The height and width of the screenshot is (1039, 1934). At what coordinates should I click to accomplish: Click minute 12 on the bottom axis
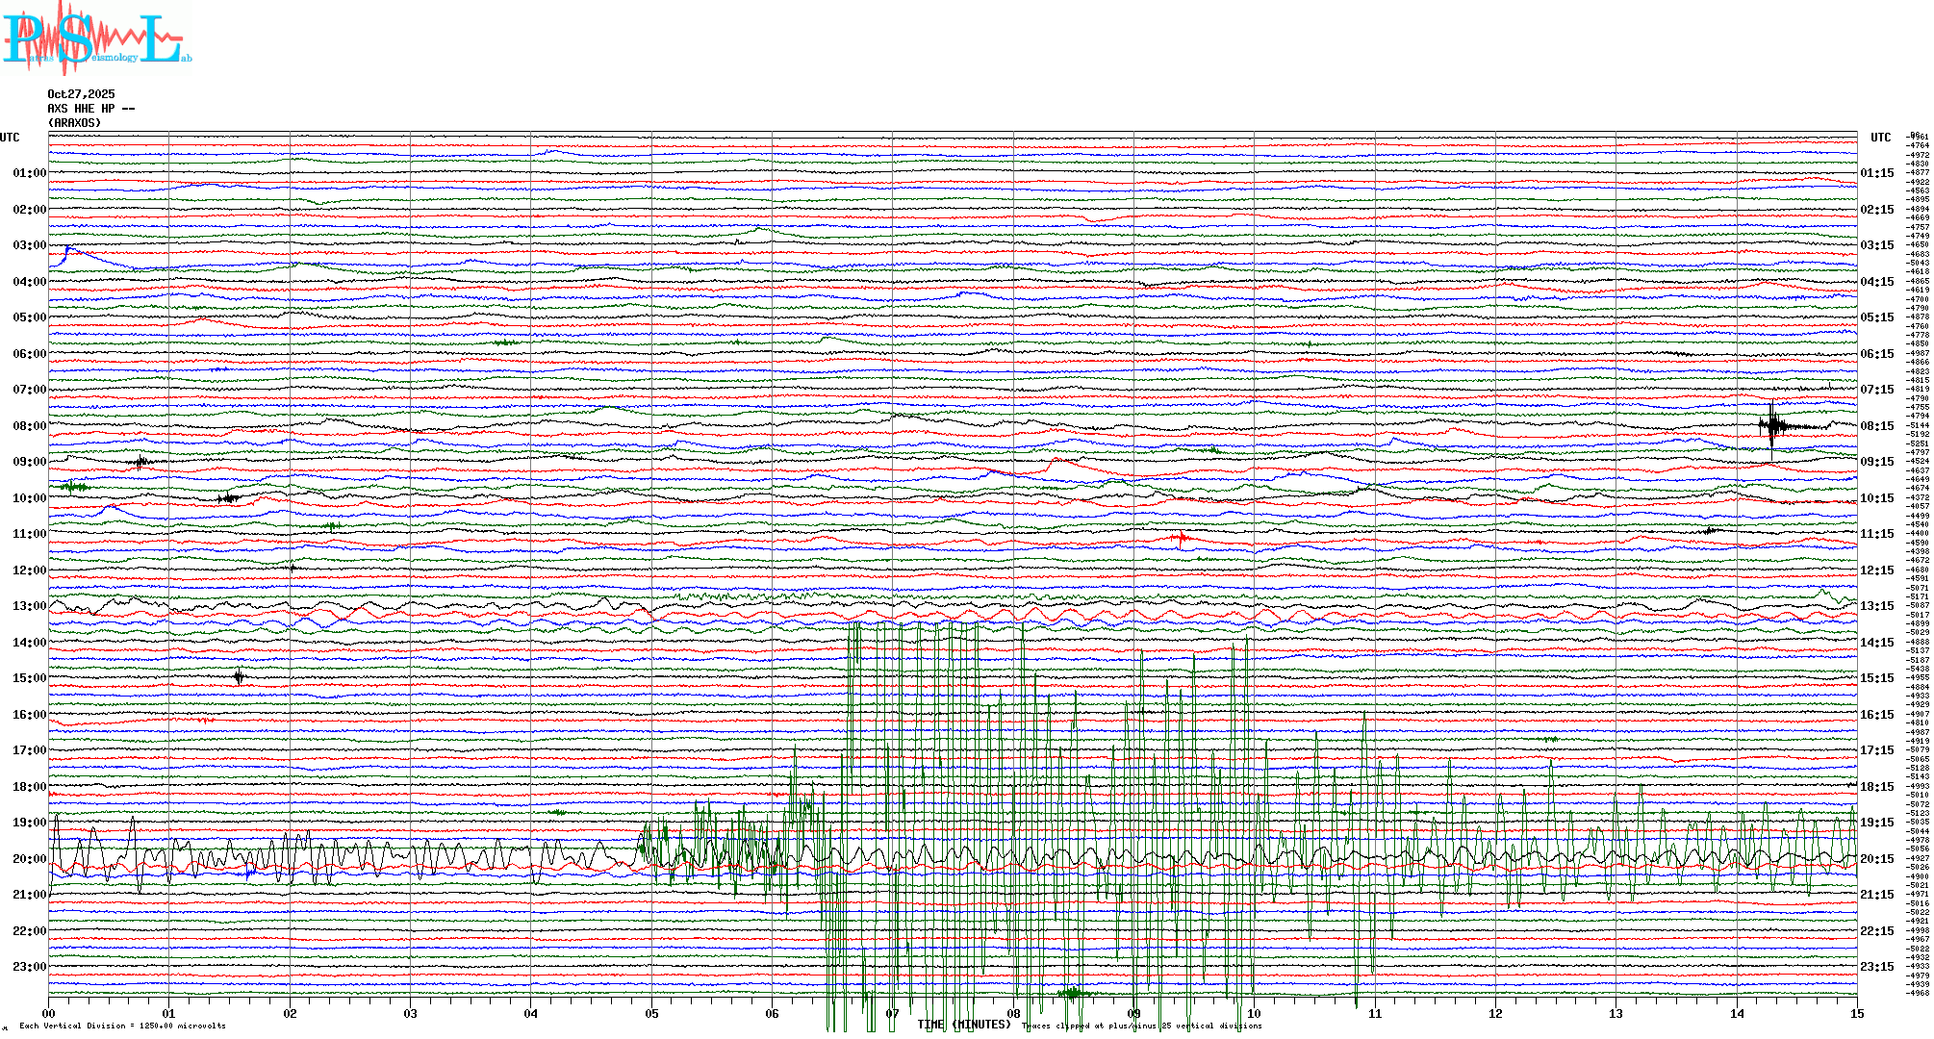1495,1013
